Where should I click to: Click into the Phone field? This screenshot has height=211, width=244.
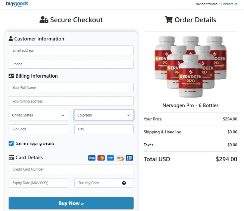[71, 64]
